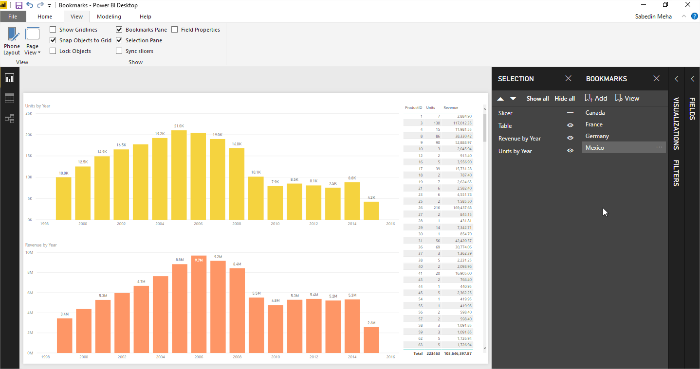Screen dimensions: 700x369
Task: Undo the last action
Action: coord(29,4)
